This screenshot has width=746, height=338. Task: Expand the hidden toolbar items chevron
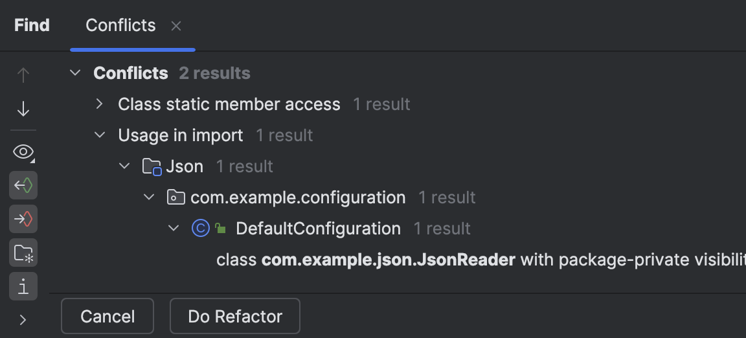(23, 319)
